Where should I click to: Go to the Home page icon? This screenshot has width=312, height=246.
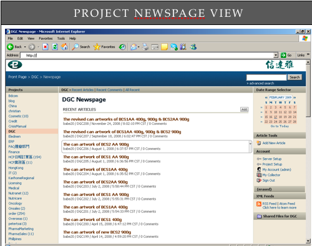(64, 47)
